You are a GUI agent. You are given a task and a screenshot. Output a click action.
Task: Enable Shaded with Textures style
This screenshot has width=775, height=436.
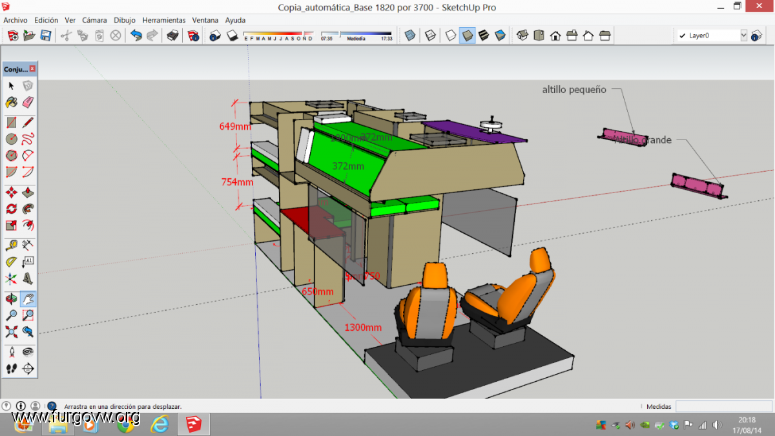[x=484, y=36]
